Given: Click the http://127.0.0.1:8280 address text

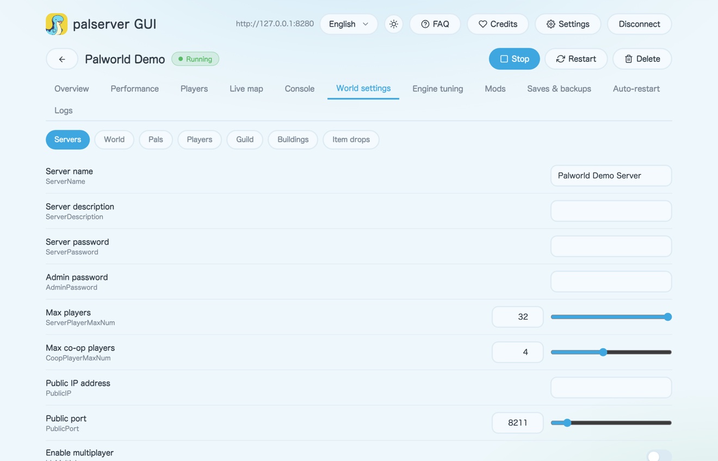Looking at the screenshot, I should click(x=275, y=24).
